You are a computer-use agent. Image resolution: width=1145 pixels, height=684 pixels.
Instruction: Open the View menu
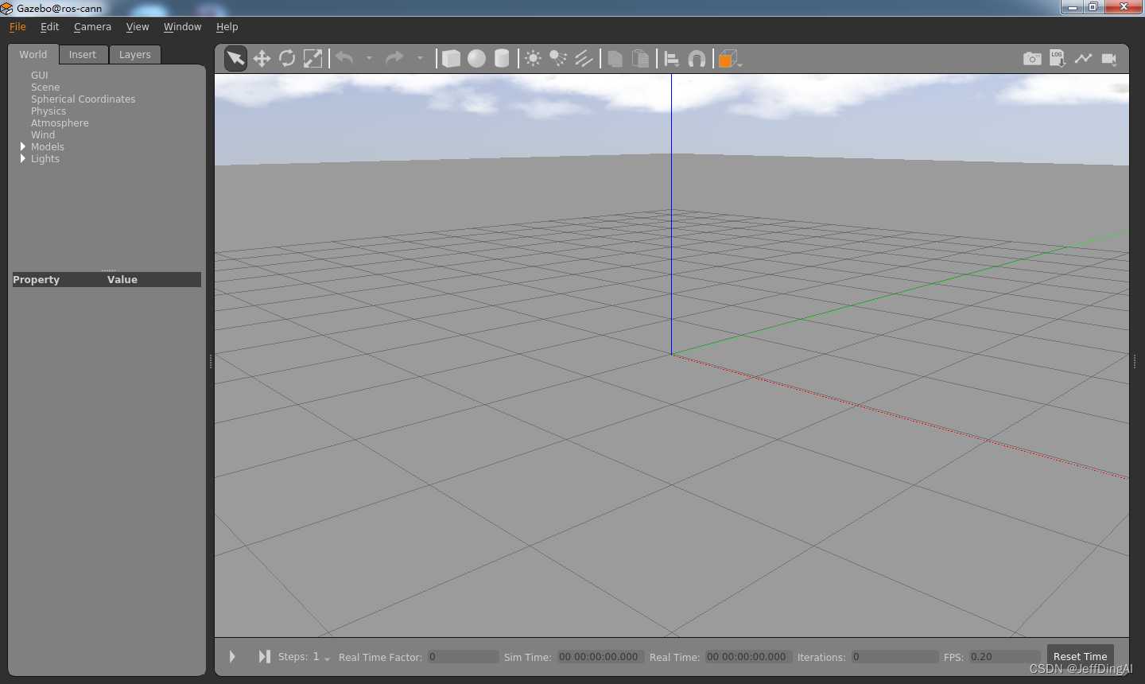(x=138, y=26)
